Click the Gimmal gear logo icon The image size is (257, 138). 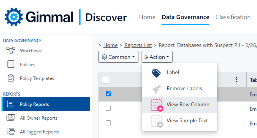pyautogui.click(x=14, y=17)
